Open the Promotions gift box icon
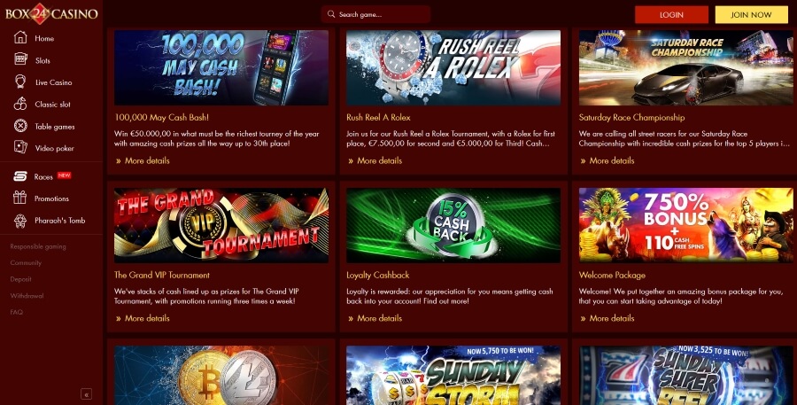 pyautogui.click(x=19, y=198)
